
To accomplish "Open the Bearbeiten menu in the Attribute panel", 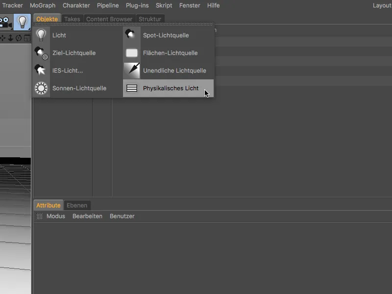I will tap(87, 216).
